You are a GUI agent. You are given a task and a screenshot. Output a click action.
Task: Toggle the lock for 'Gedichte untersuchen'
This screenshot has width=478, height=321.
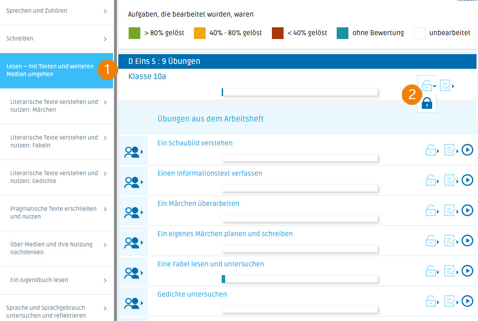point(432,301)
